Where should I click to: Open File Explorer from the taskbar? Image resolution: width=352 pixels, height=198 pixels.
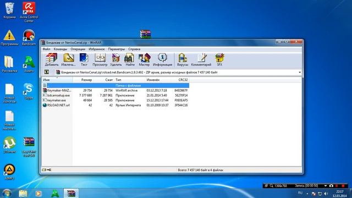(23, 193)
